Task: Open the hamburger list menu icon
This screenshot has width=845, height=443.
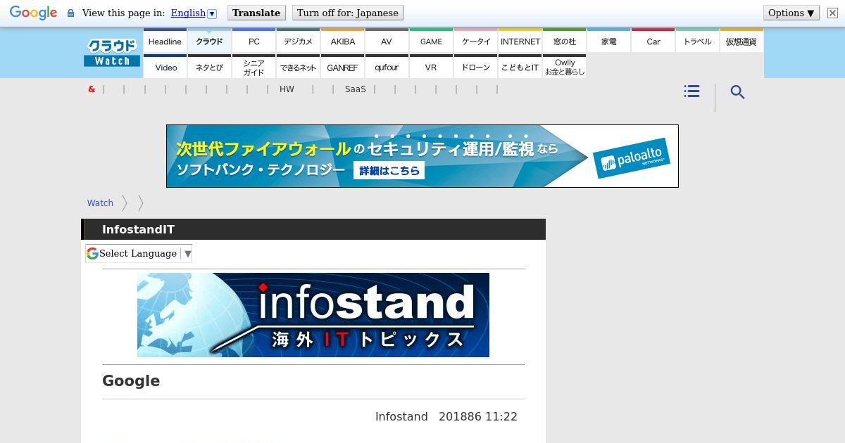Action: pos(691,91)
